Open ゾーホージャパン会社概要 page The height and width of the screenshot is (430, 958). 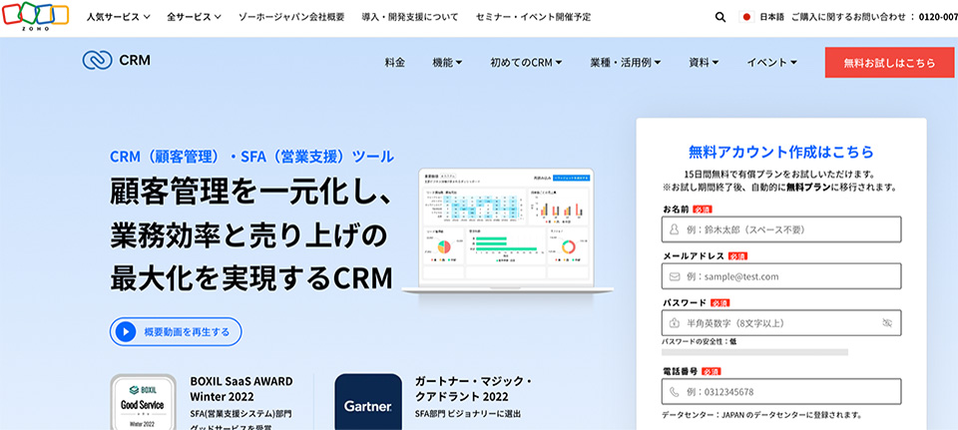(x=291, y=17)
